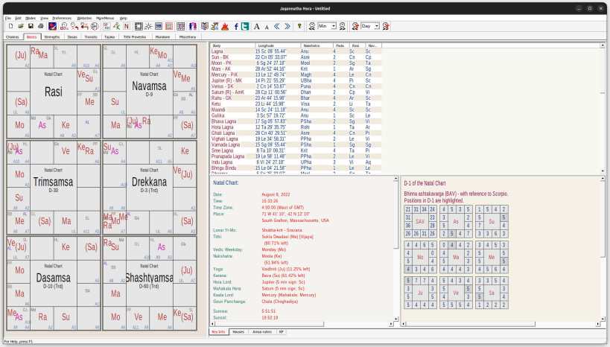The width and height of the screenshot is (610, 347).
Task: Click the Longitude column header
Action: tap(278, 45)
